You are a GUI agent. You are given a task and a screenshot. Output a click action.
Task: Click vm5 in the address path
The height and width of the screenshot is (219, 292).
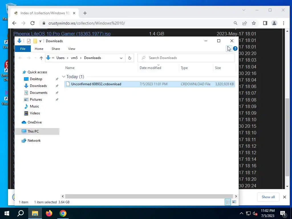coord(74,58)
